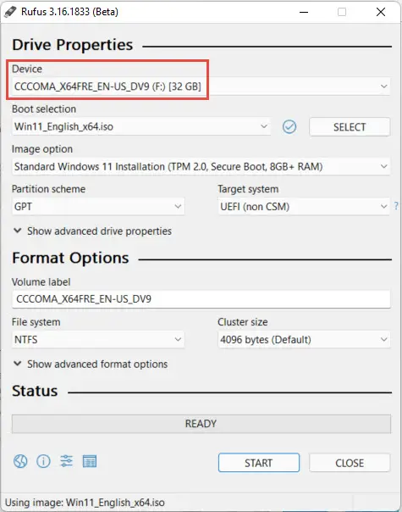This screenshot has width=402, height=512.
Task: Open the About info icon
Action: point(43,461)
